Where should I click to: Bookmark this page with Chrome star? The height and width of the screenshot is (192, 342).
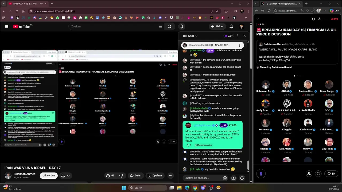coord(217,11)
